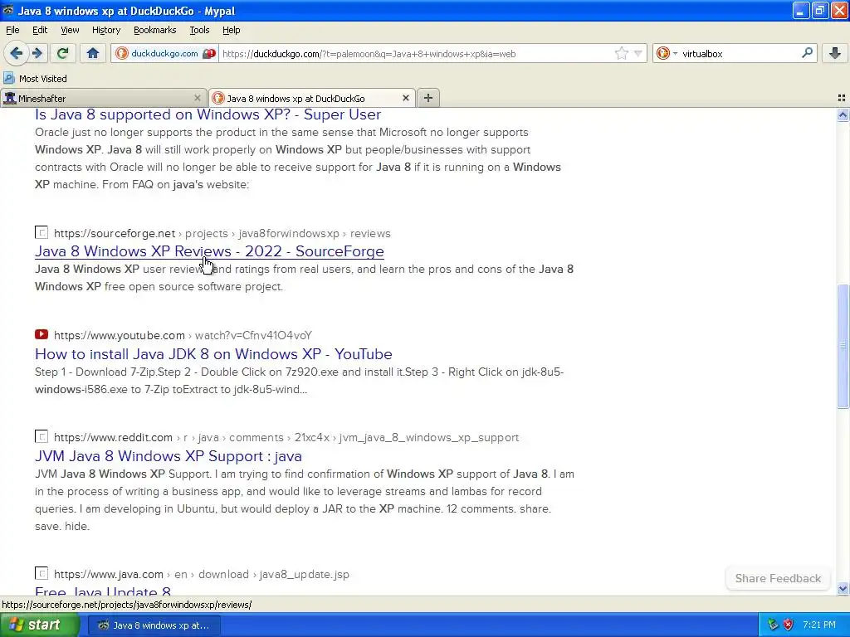Click the page scrollbar up arrow
The width and height of the screenshot is (850, 637).
[x=843, y=114]
